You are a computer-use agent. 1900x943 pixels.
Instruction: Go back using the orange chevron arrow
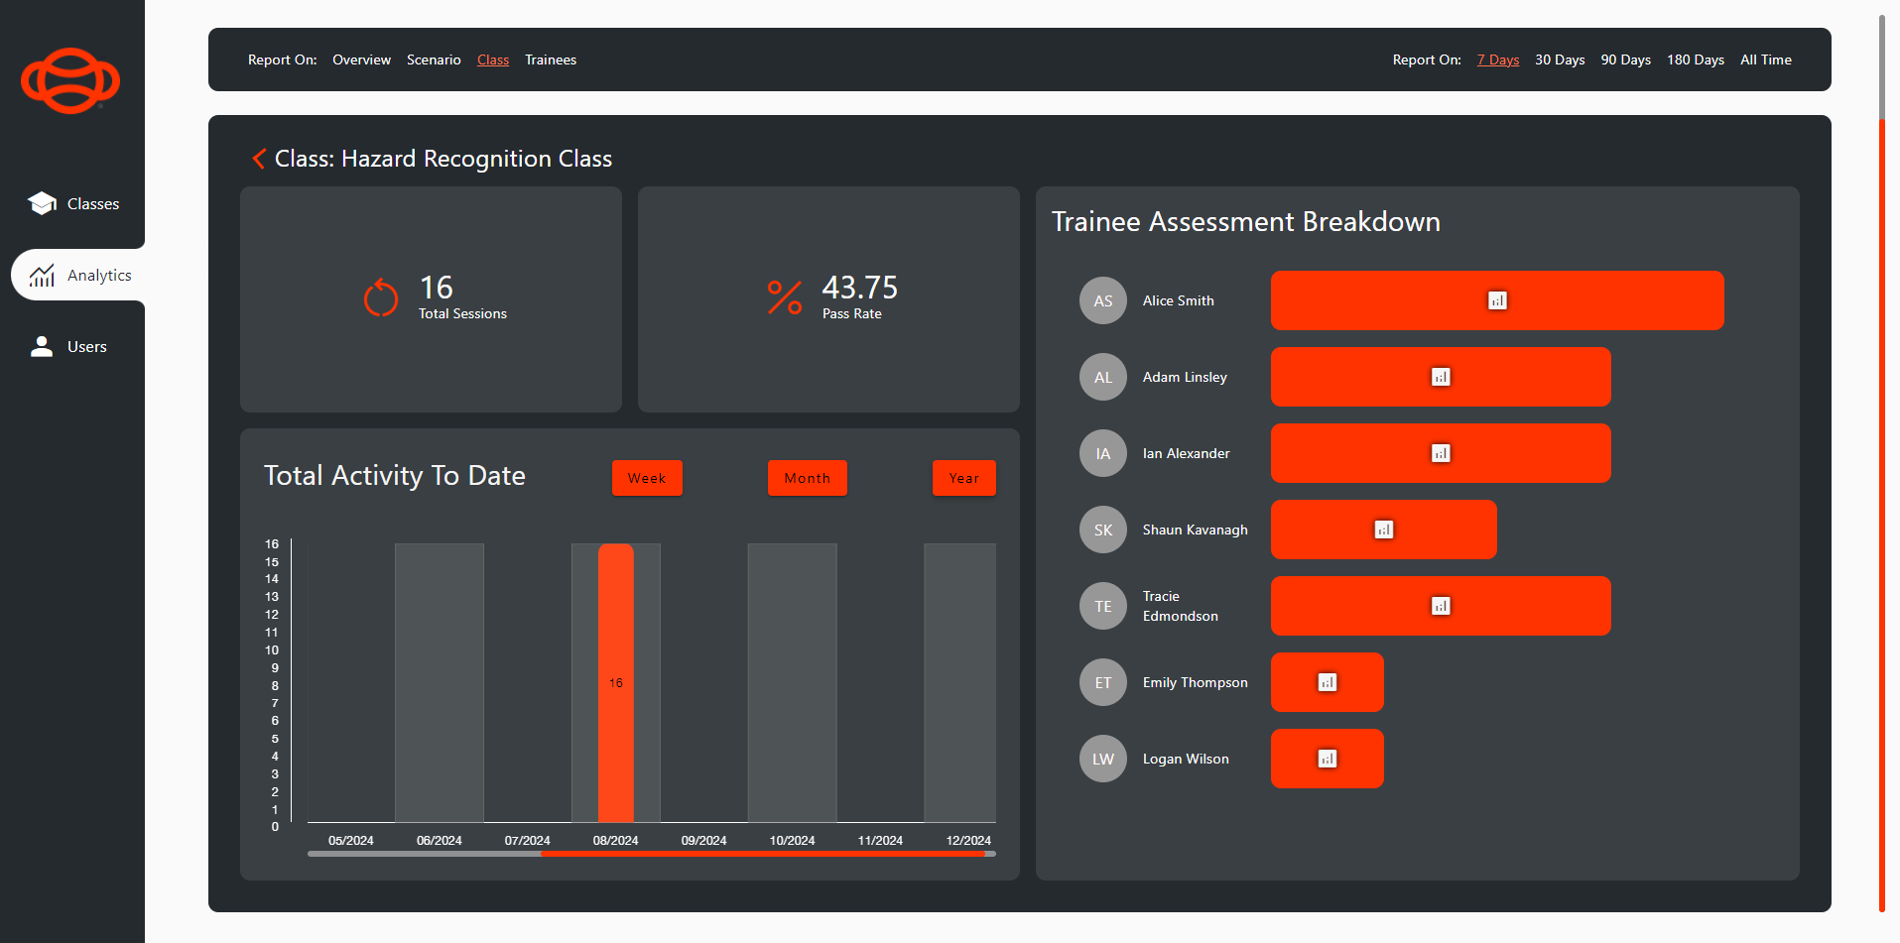coord(259,159)
